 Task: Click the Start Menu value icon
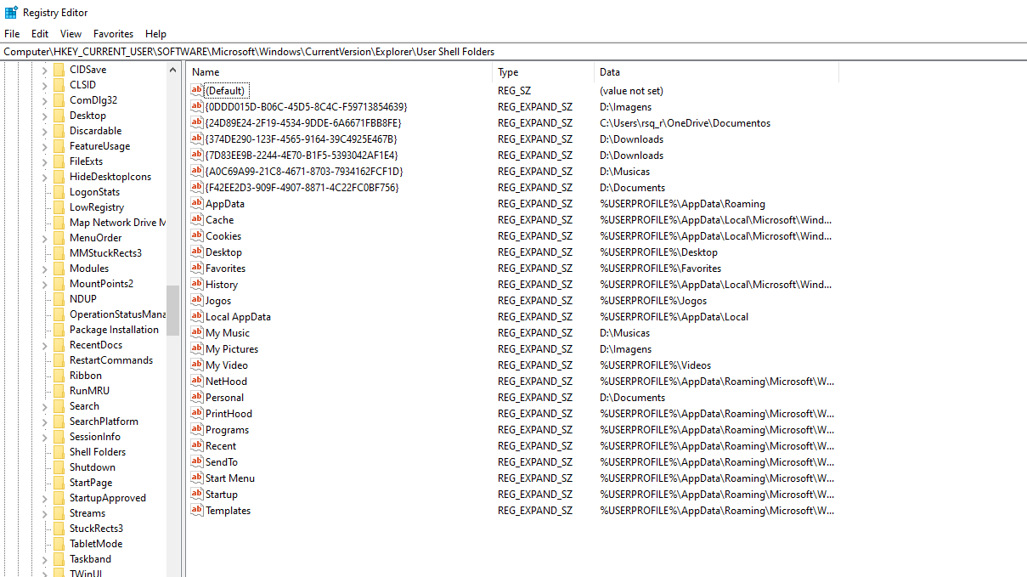(x=197, y=478)
